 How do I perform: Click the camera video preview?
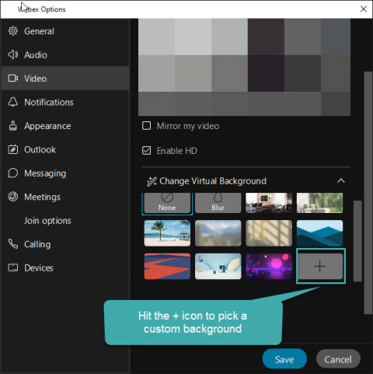pos(244,68)
